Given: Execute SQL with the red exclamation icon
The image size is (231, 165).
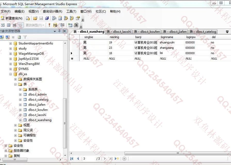Looking at the screenshot, I should pos(49,25).
